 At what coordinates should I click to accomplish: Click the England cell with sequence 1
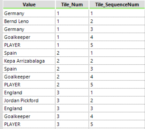pyautogui.click(x=29, y=93)
